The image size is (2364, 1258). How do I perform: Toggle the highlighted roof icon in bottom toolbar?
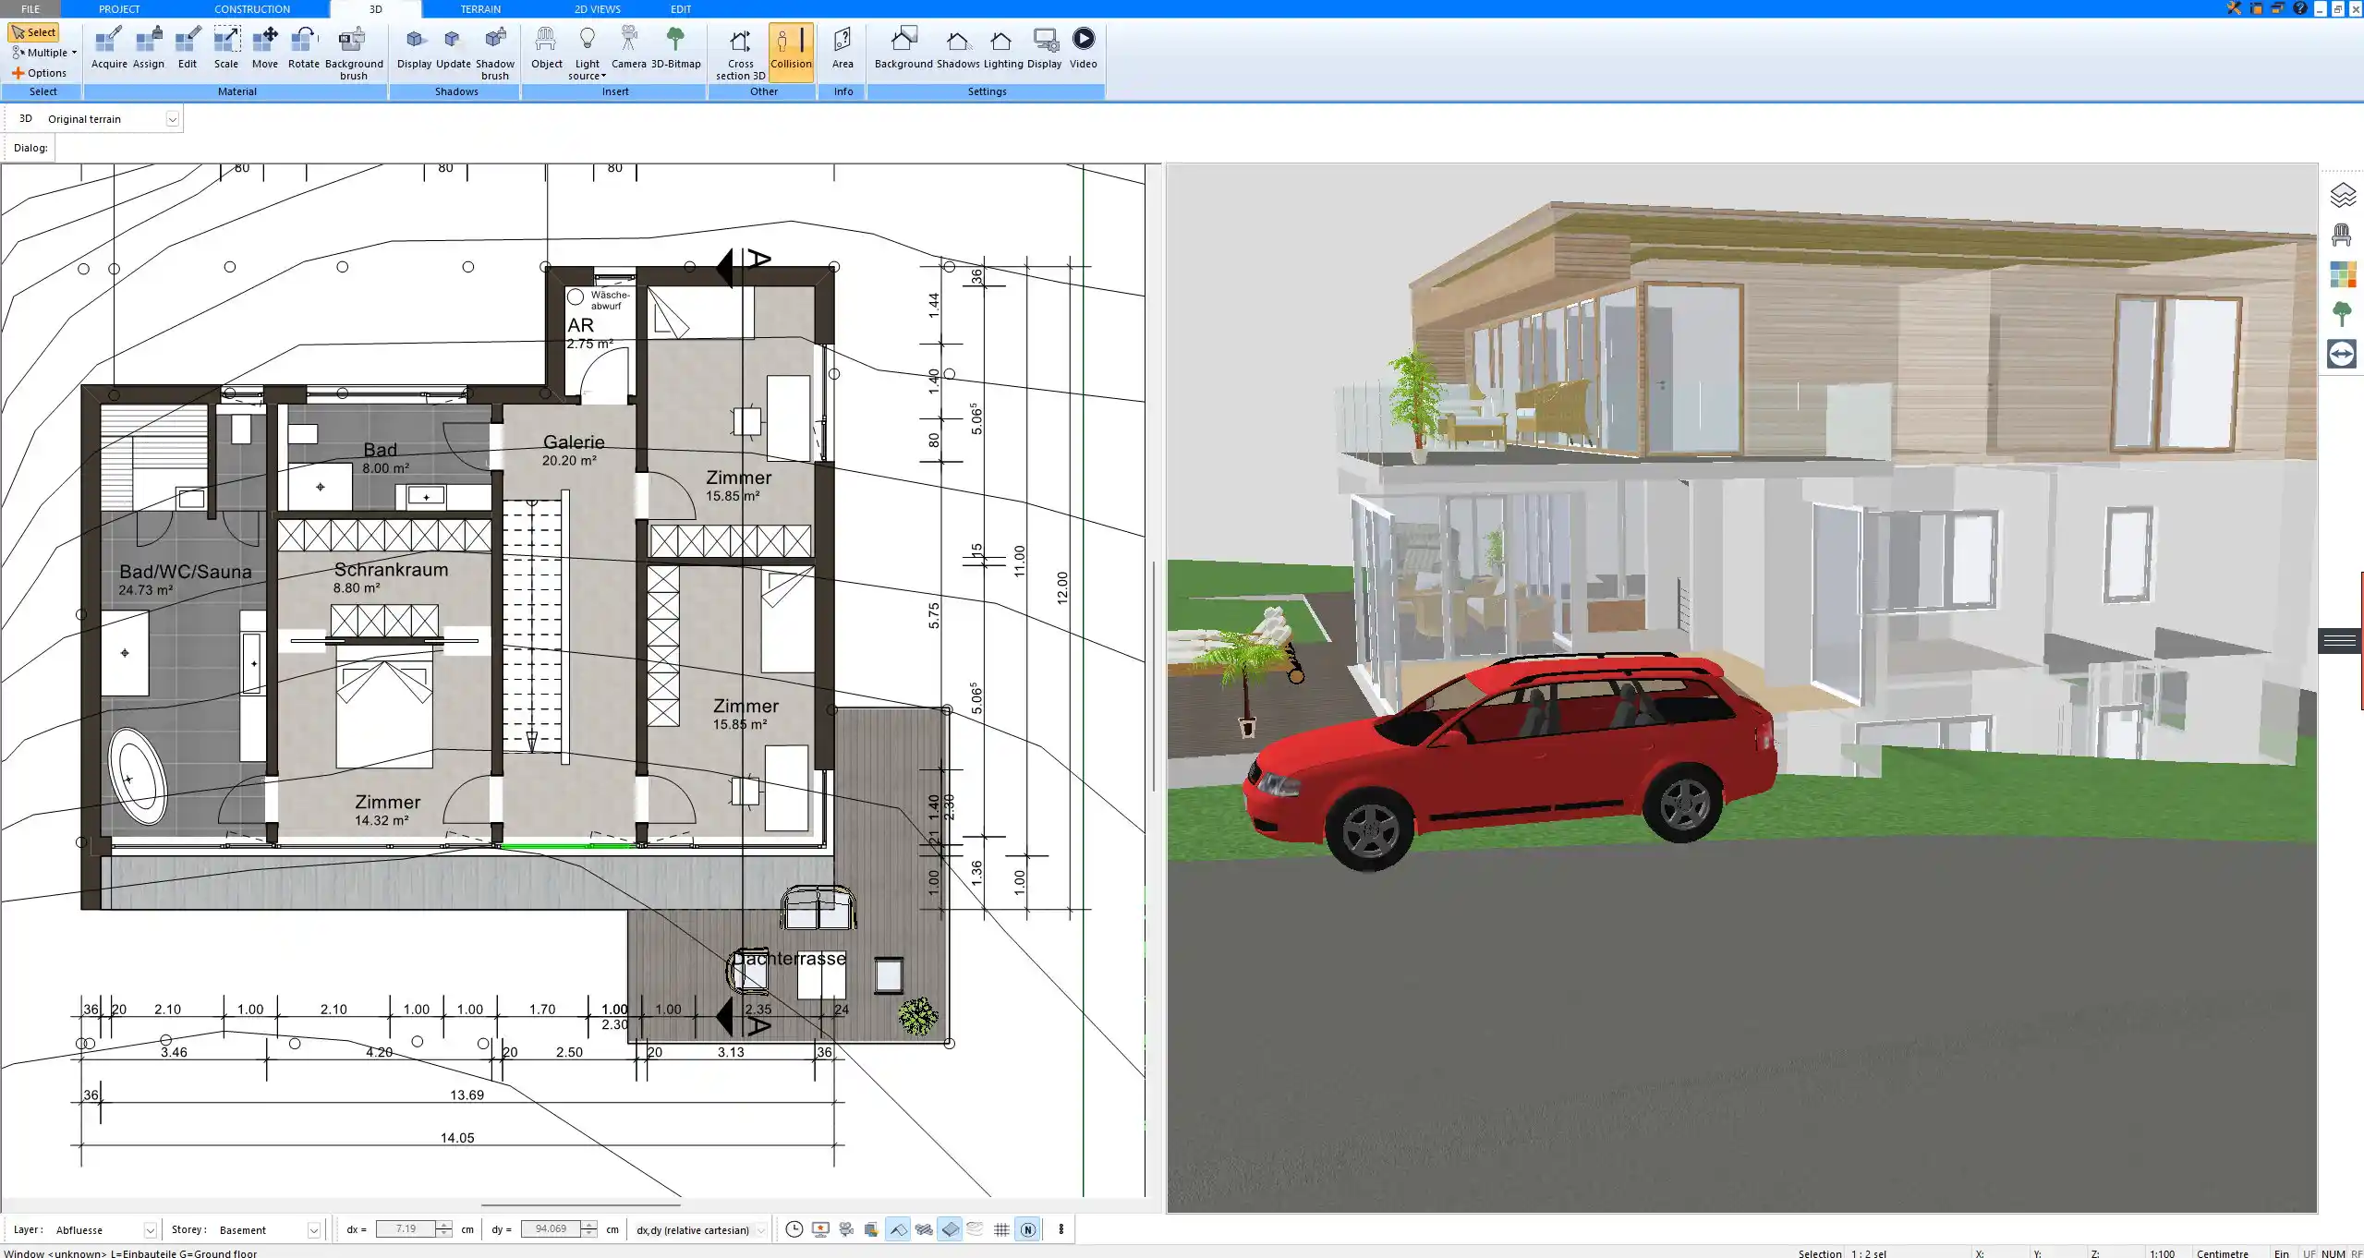(x=898, y=1229)
